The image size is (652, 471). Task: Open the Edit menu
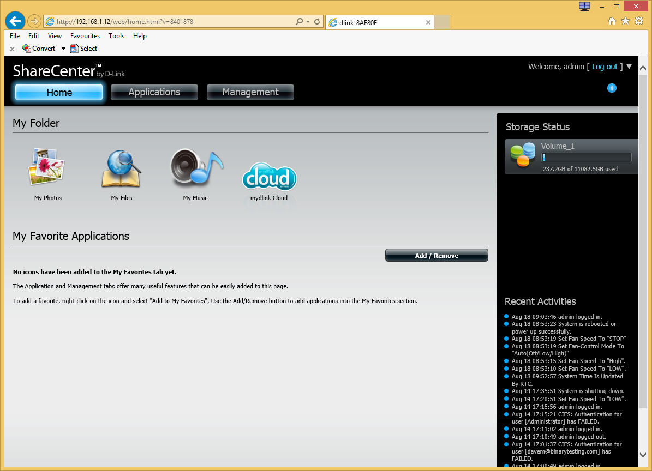[x=34, y=36]
